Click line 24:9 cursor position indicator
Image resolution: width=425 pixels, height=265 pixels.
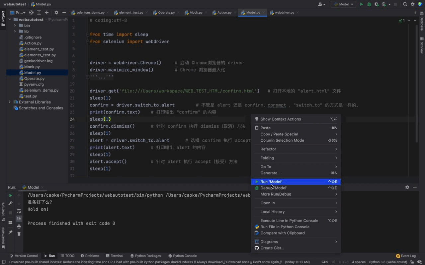(325, 262)
